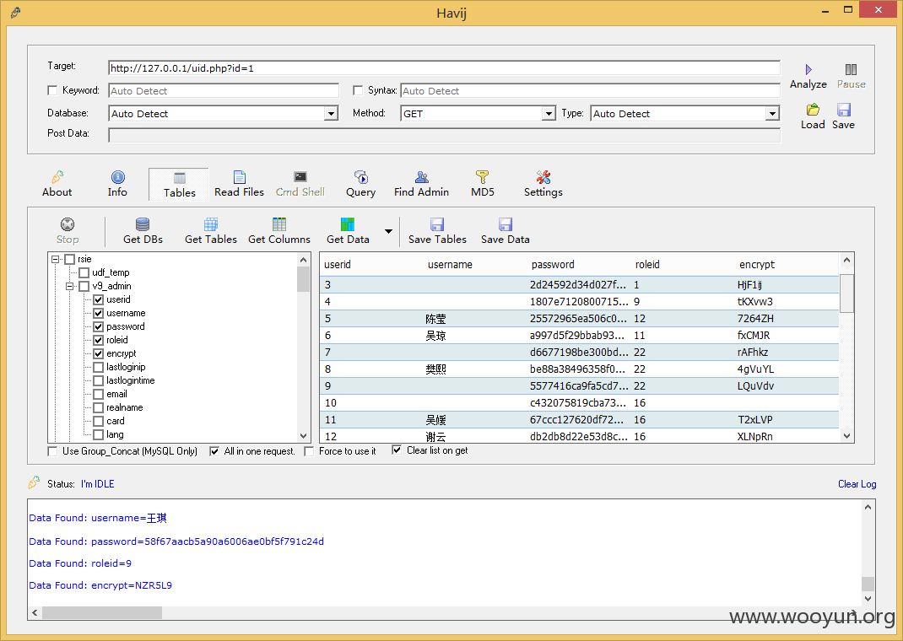Check the lastloginip column checkbox
The width and height of the screenshot is (903, 641).
coord(99,367)
